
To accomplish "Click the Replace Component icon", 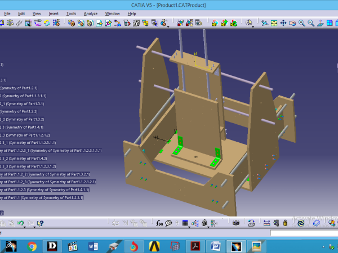I will (x=118, y=23).
